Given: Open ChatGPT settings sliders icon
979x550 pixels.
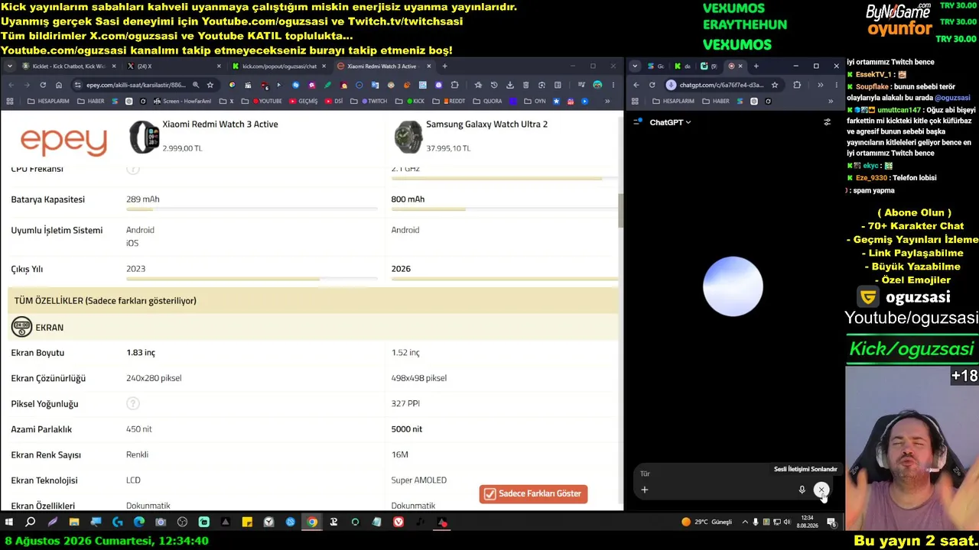Looking at the screenshot, I should 827,122.
